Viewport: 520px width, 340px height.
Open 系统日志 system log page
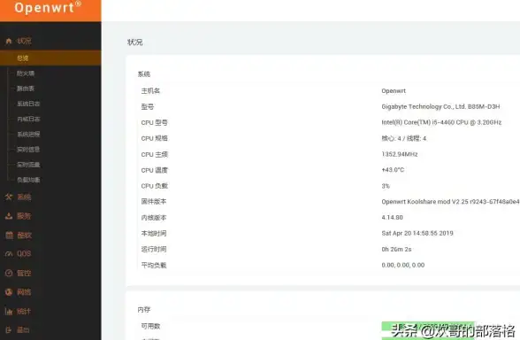[28, 104]
